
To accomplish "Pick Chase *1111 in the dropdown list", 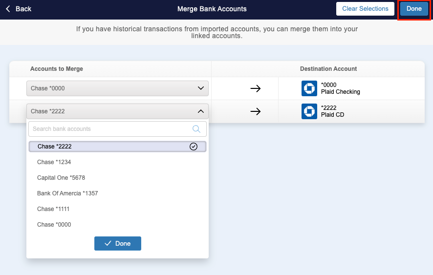I will (54, 209).
